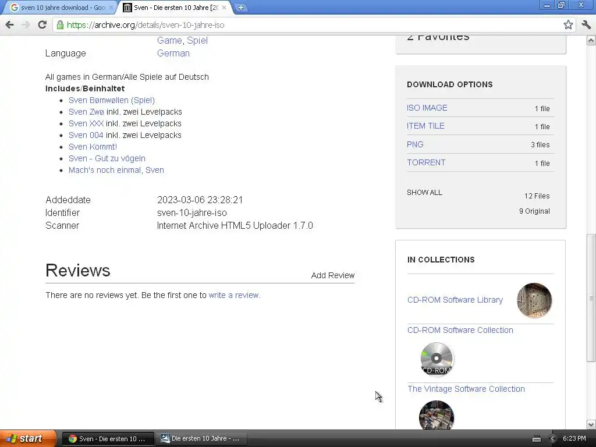Screen dimensions: 596x447
Task: Select the Sven - Die ersten 10 Jahre tab
Action: tap(173, 8)
